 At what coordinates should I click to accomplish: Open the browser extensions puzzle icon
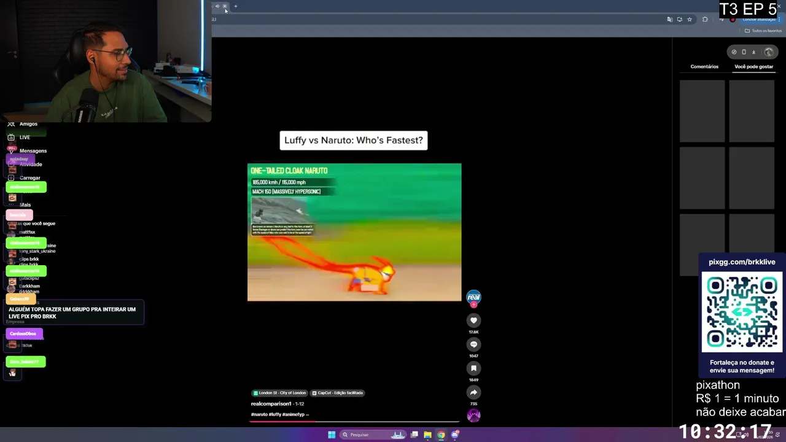pyautogui.click(x=705, y=20)
